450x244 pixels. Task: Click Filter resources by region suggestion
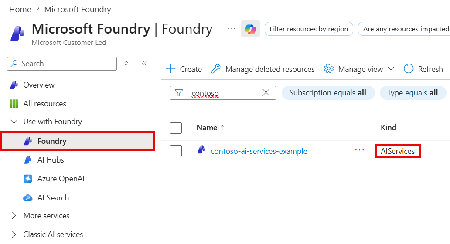click(309, 29)
